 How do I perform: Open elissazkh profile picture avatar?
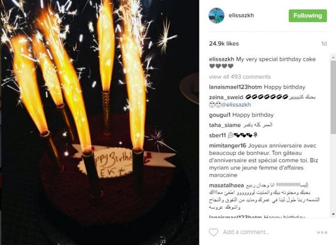coord(216,15)
